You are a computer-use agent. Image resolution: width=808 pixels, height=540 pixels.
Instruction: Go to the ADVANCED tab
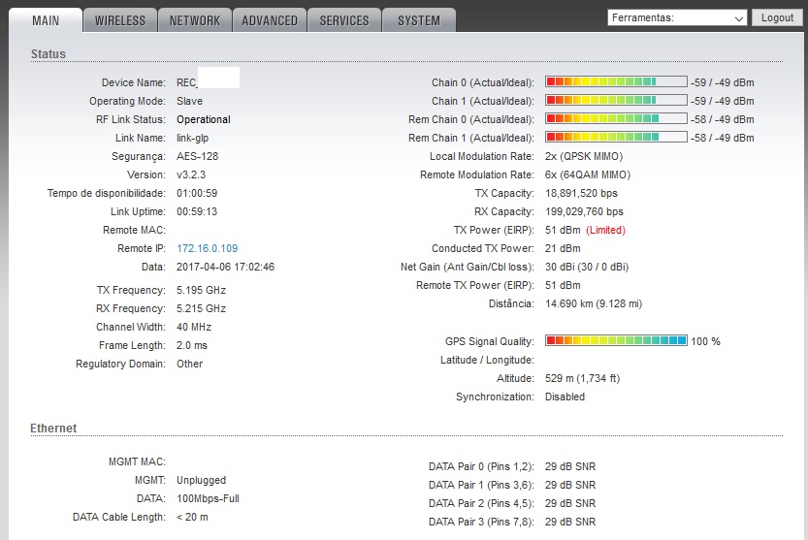click(270, 20)
